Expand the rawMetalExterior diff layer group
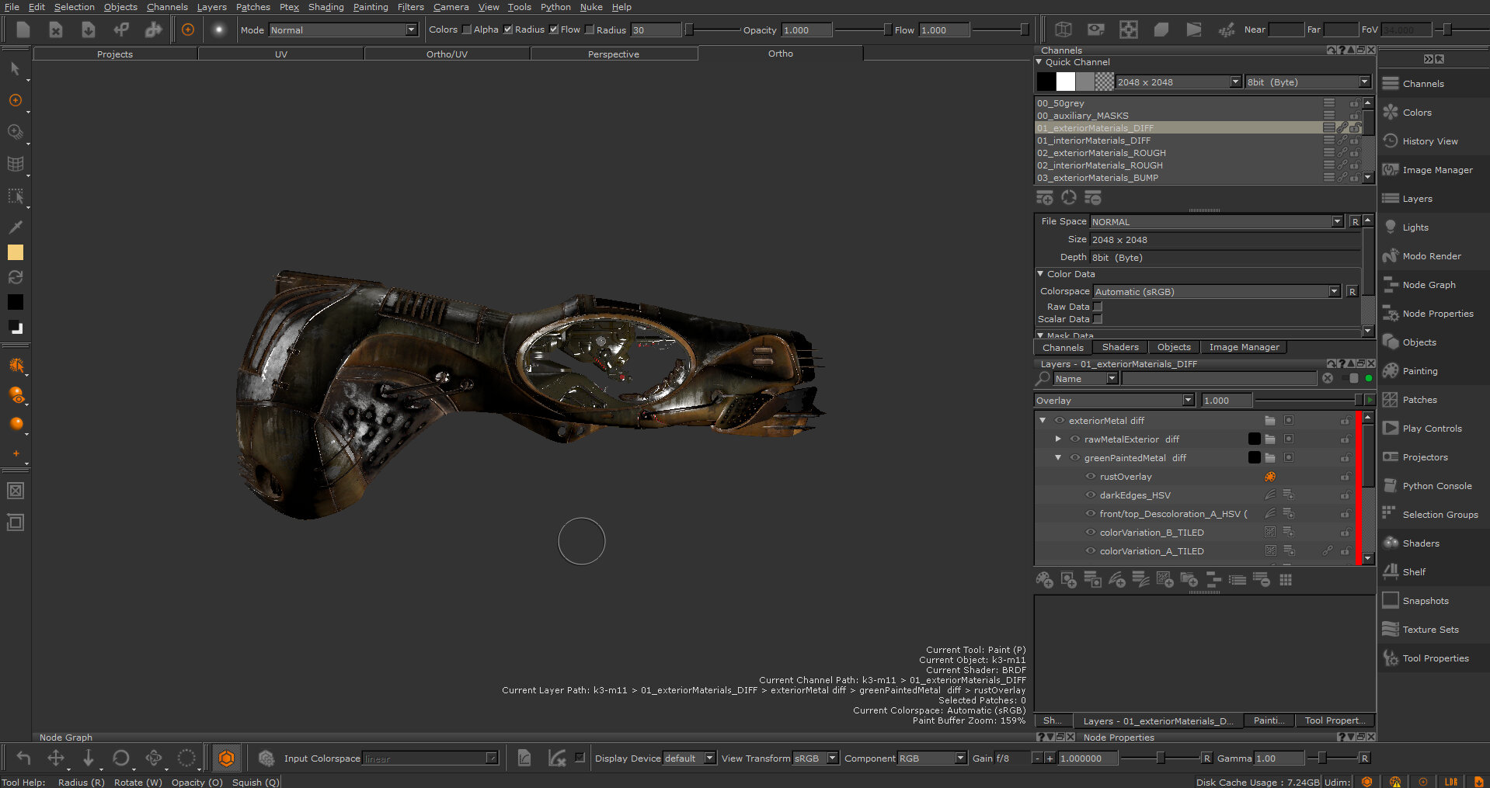 [x=1058, y=439]
